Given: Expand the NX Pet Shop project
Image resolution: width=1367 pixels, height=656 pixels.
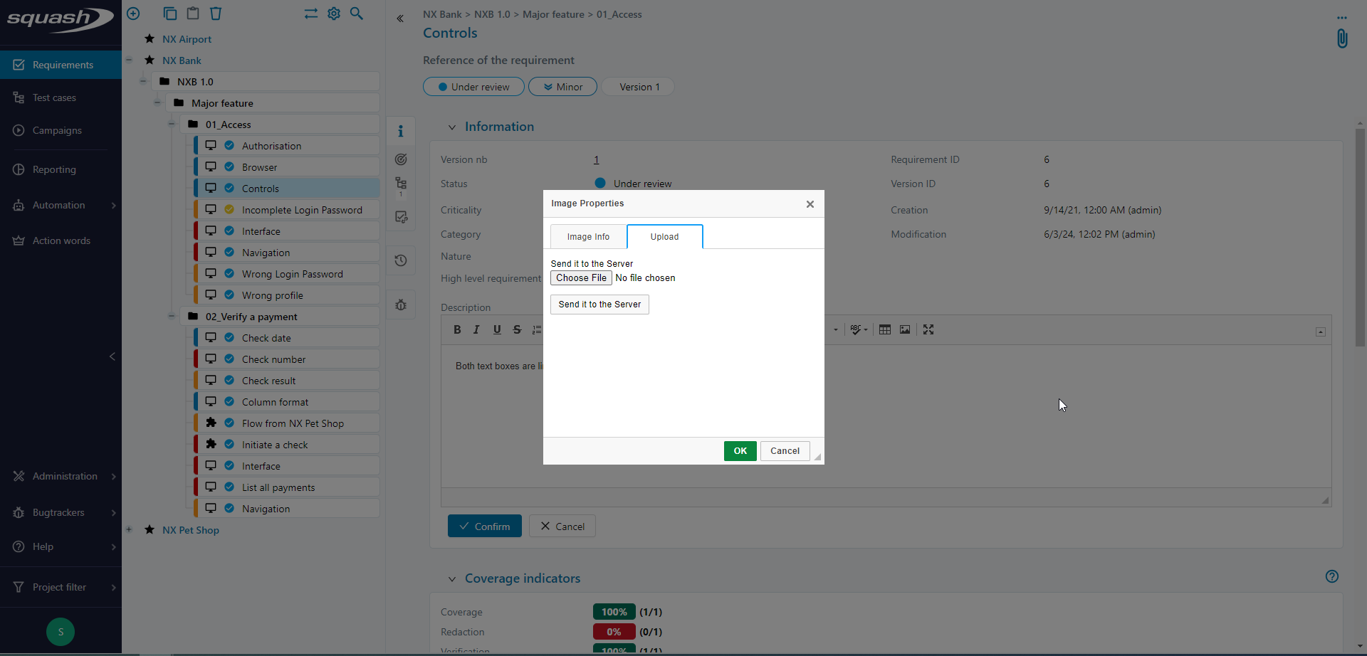Looking at the screenshot, I should point(129,529).
